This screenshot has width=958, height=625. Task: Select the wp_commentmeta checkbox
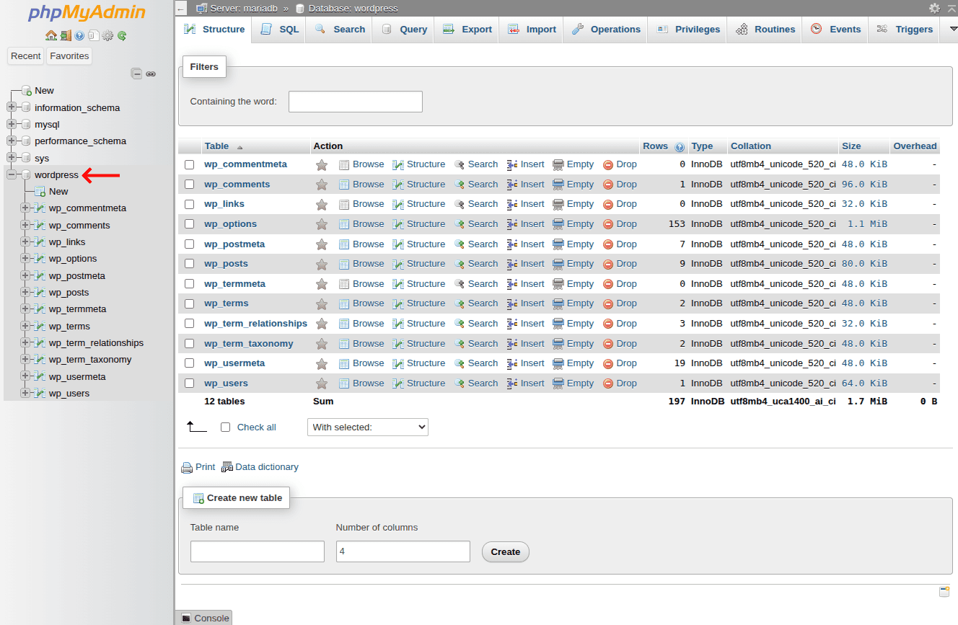coord(190,164)
